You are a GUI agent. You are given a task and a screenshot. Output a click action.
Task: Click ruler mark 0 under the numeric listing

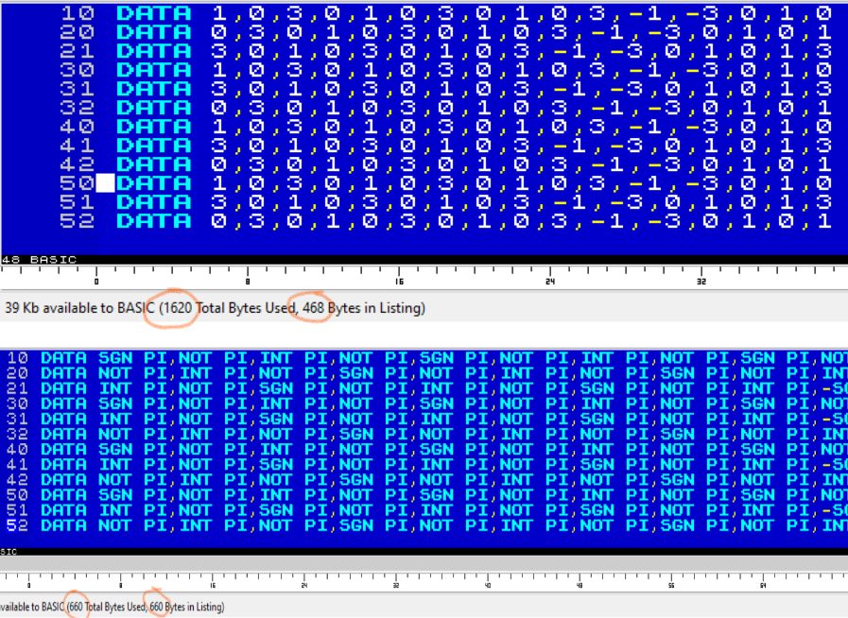click(x=96, y=282)
